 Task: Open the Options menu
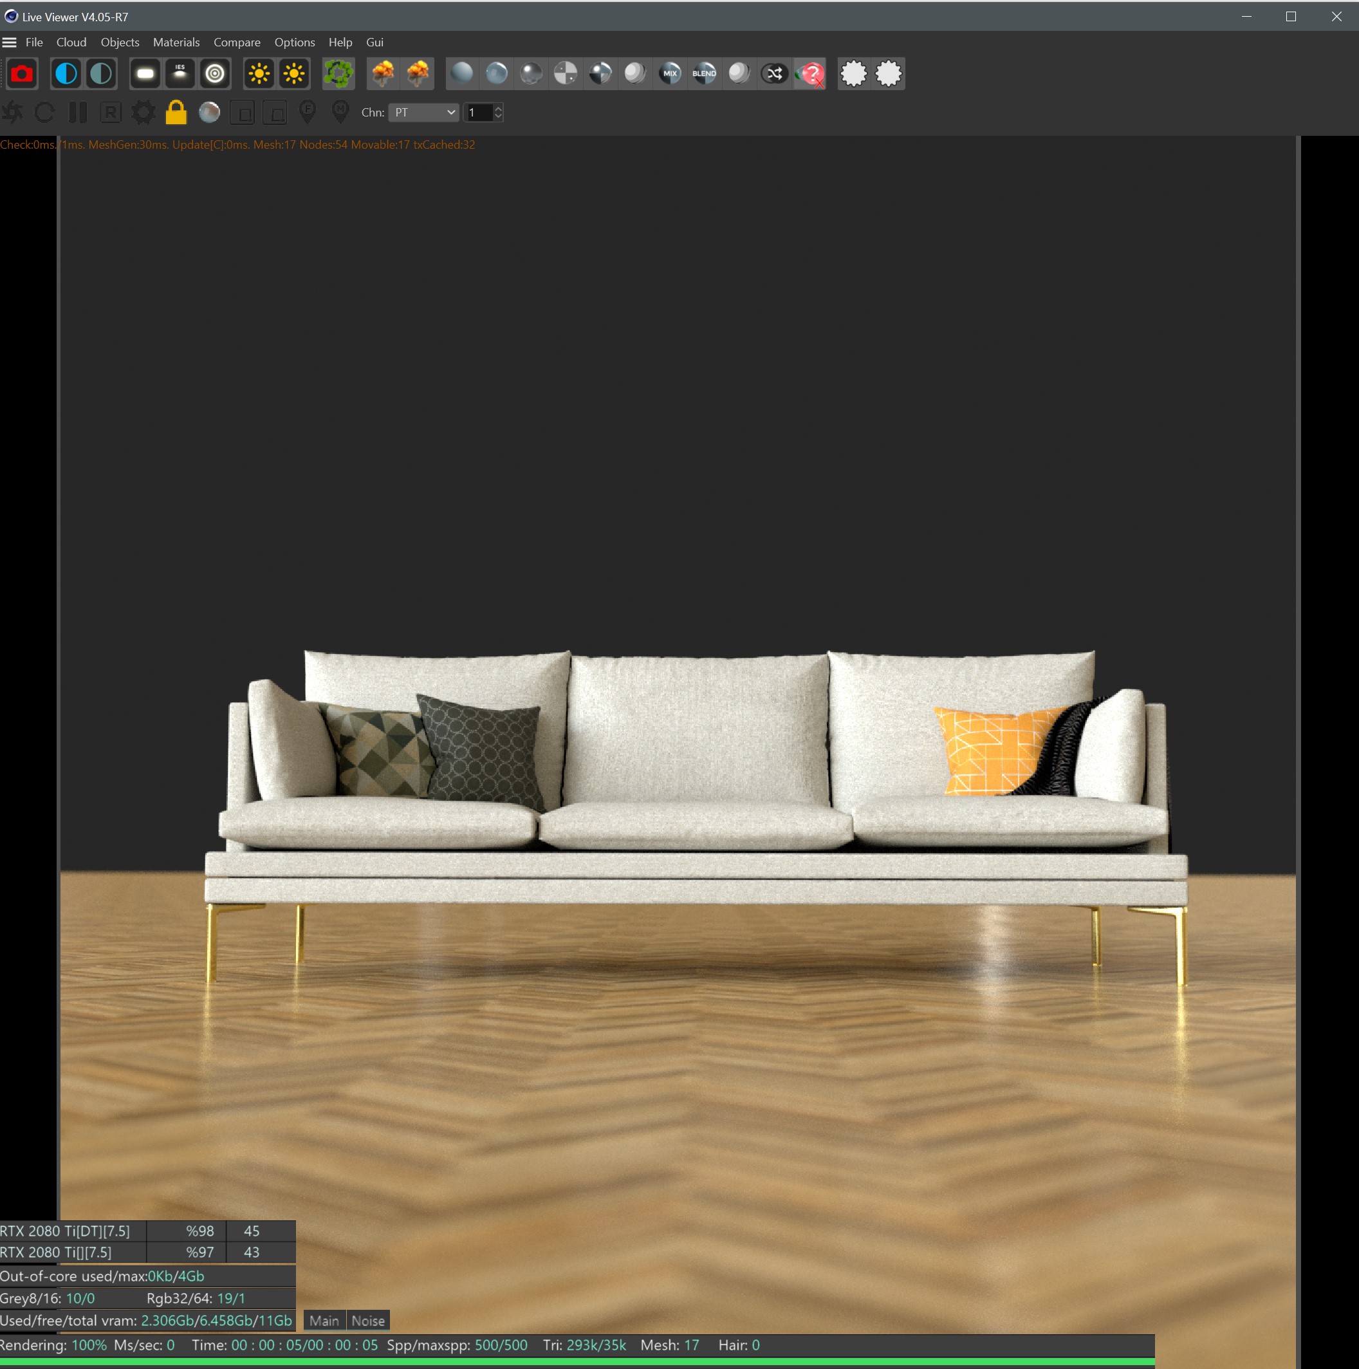click(294, 42)
